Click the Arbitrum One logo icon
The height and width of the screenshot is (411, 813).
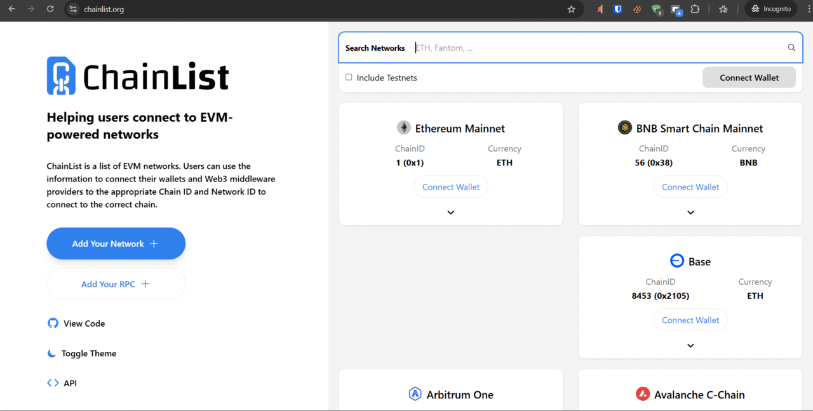click(x=415, y=394)
